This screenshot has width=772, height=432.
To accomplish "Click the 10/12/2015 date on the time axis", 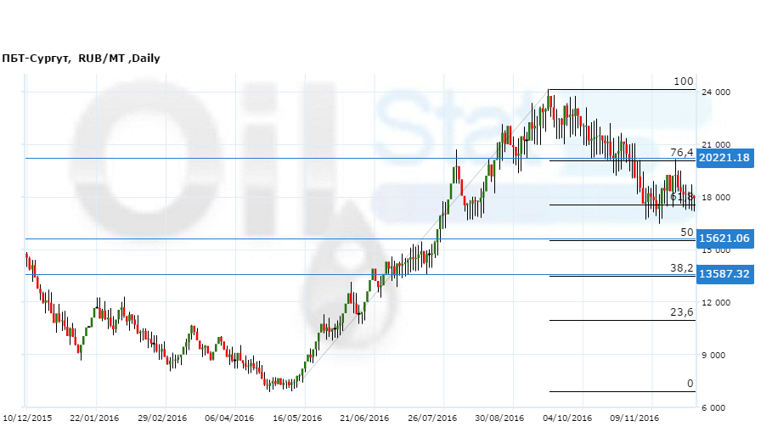I will pos(26,418).
